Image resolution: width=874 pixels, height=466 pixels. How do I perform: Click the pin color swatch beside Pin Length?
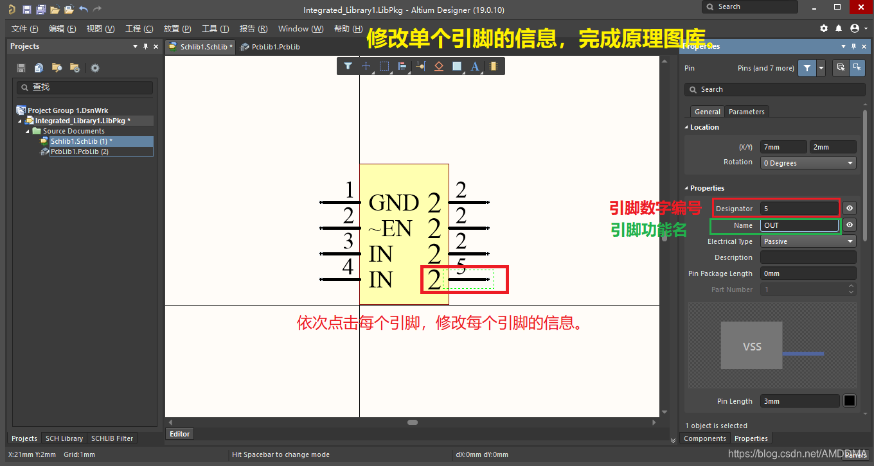(x=850, y=401)
